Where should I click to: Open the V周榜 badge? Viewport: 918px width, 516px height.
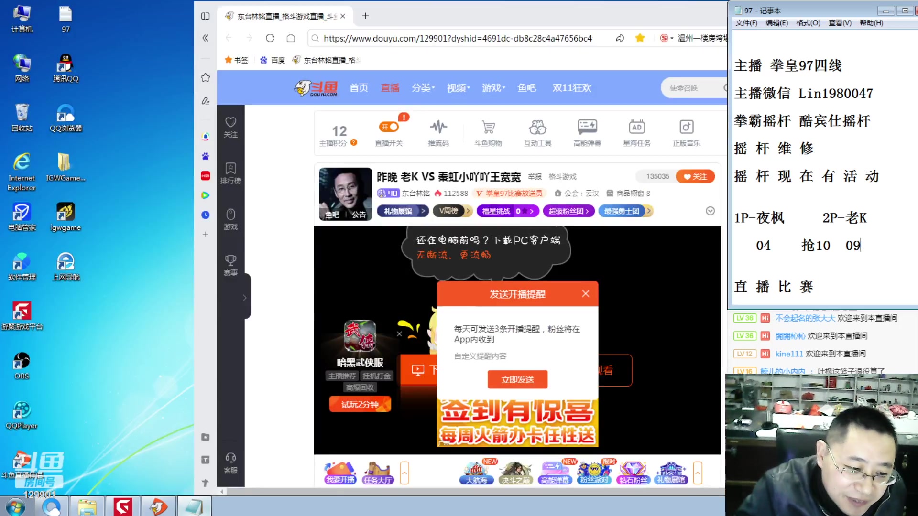pos(452,211)
